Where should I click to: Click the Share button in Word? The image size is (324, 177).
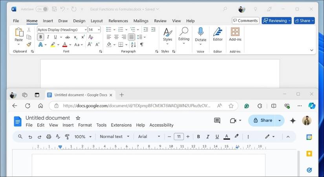pos(304,20)
